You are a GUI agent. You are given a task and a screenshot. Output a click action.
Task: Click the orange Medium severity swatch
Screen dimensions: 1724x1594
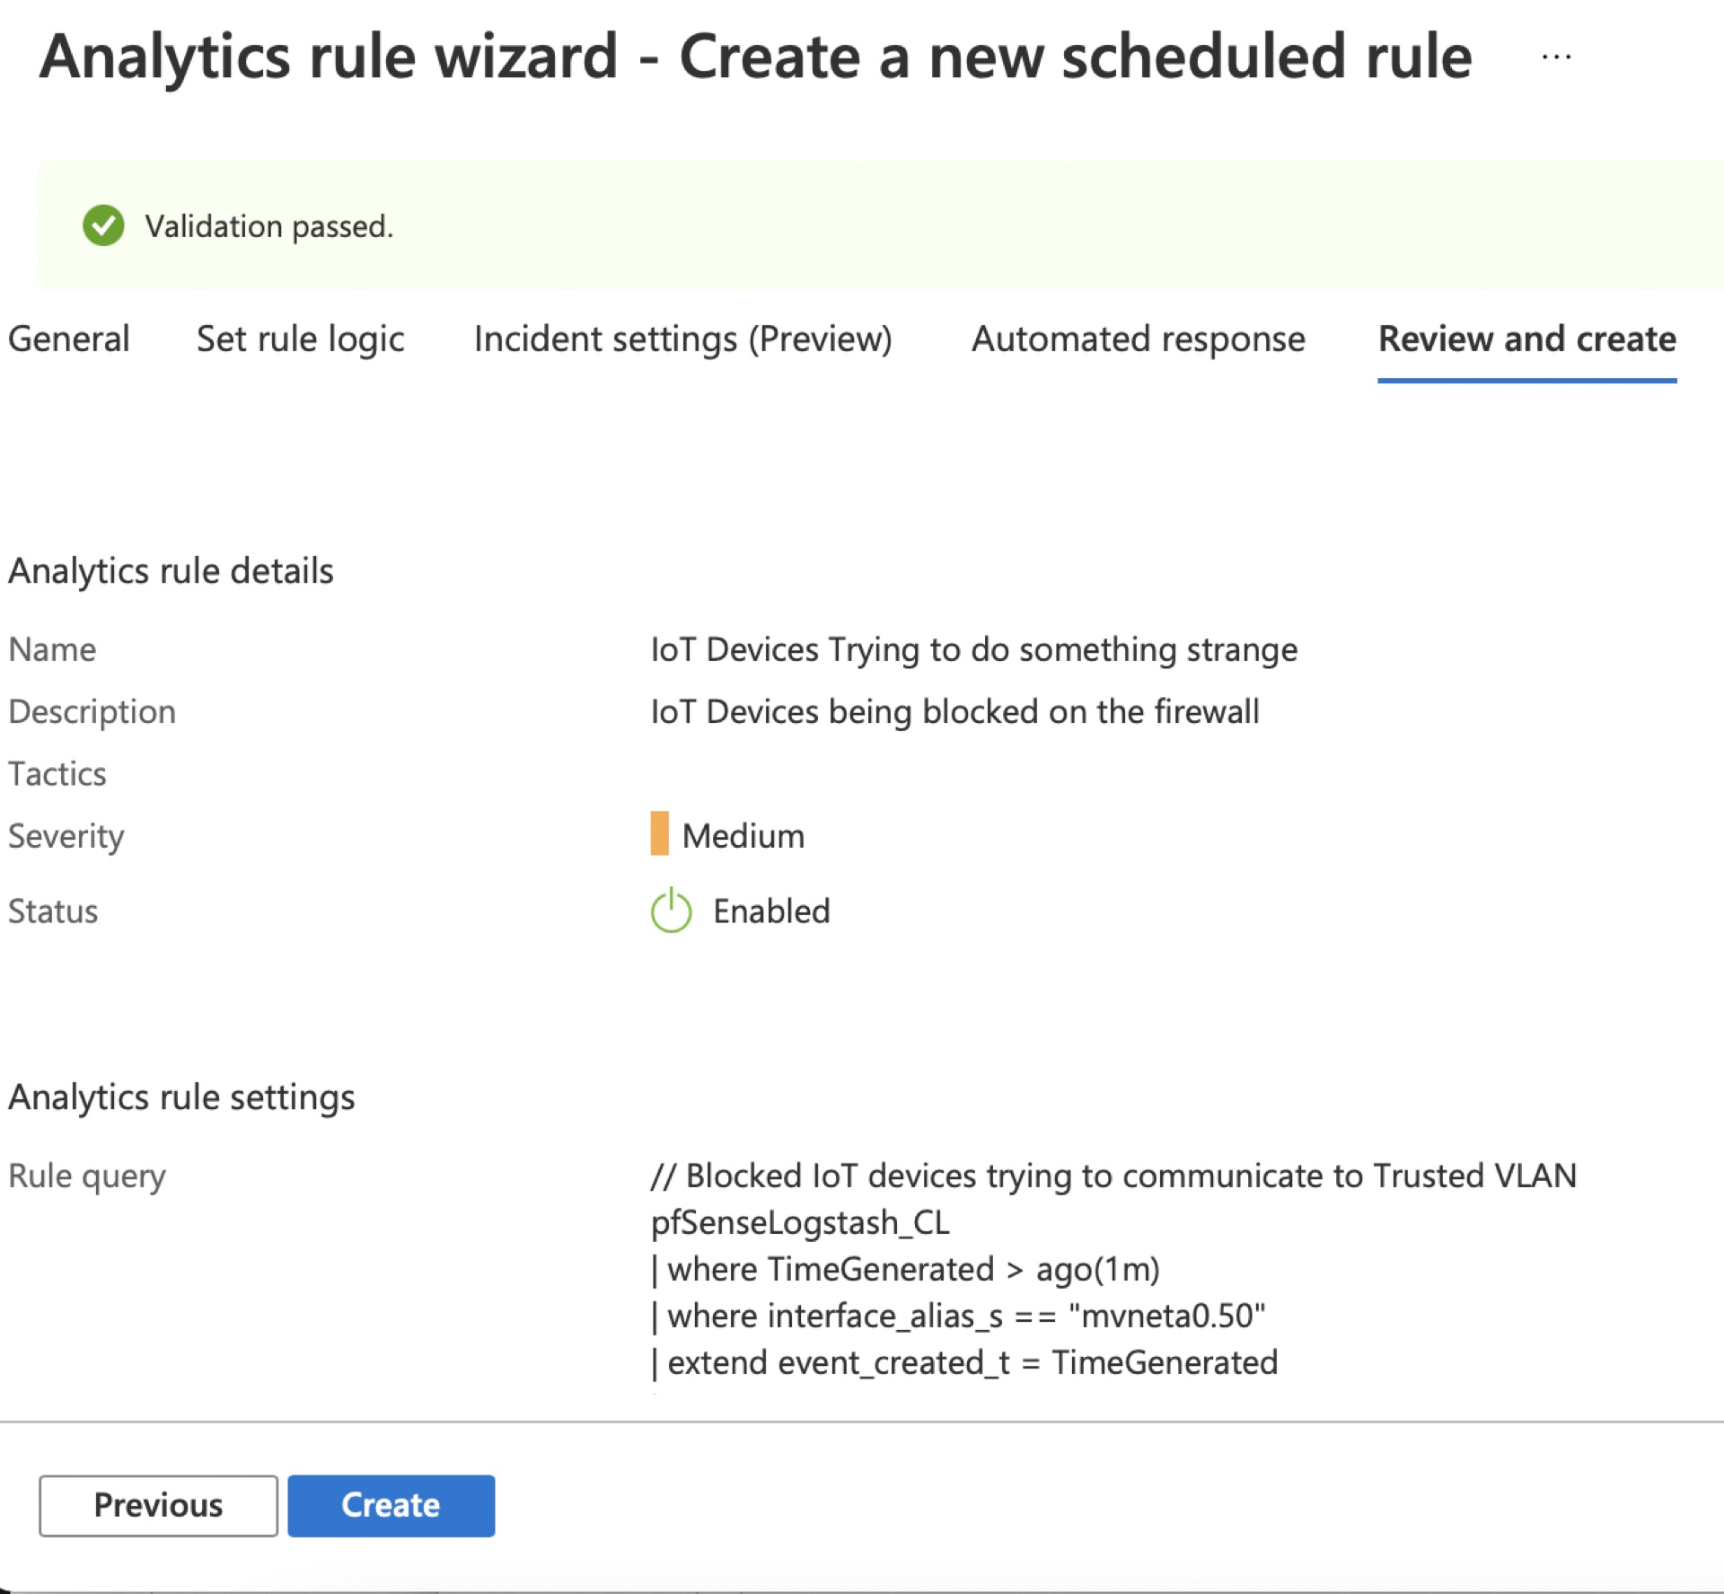click(659, 834)
